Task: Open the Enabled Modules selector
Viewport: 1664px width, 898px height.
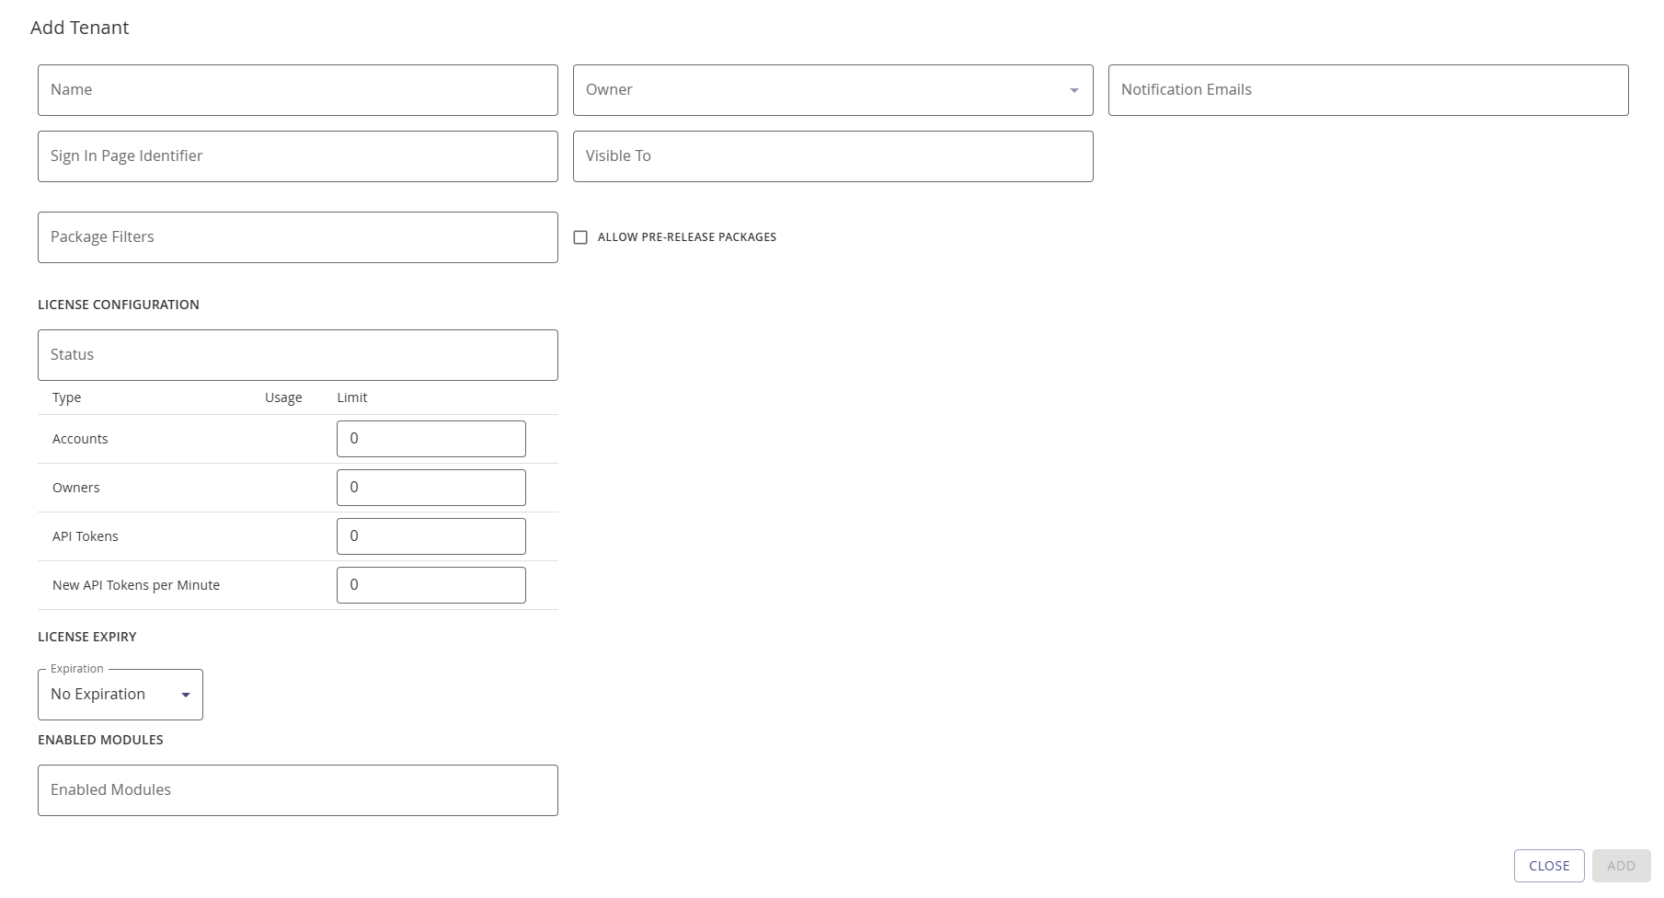Action: point(297,789)
